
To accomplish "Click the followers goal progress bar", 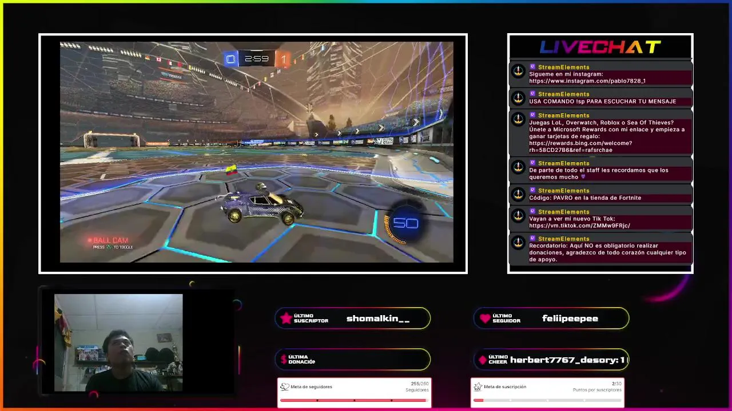I will [x=353, y=400].
